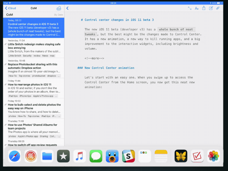Open the Music app in the dock
The width and height of the screenshot is (228, 171).
79,156
